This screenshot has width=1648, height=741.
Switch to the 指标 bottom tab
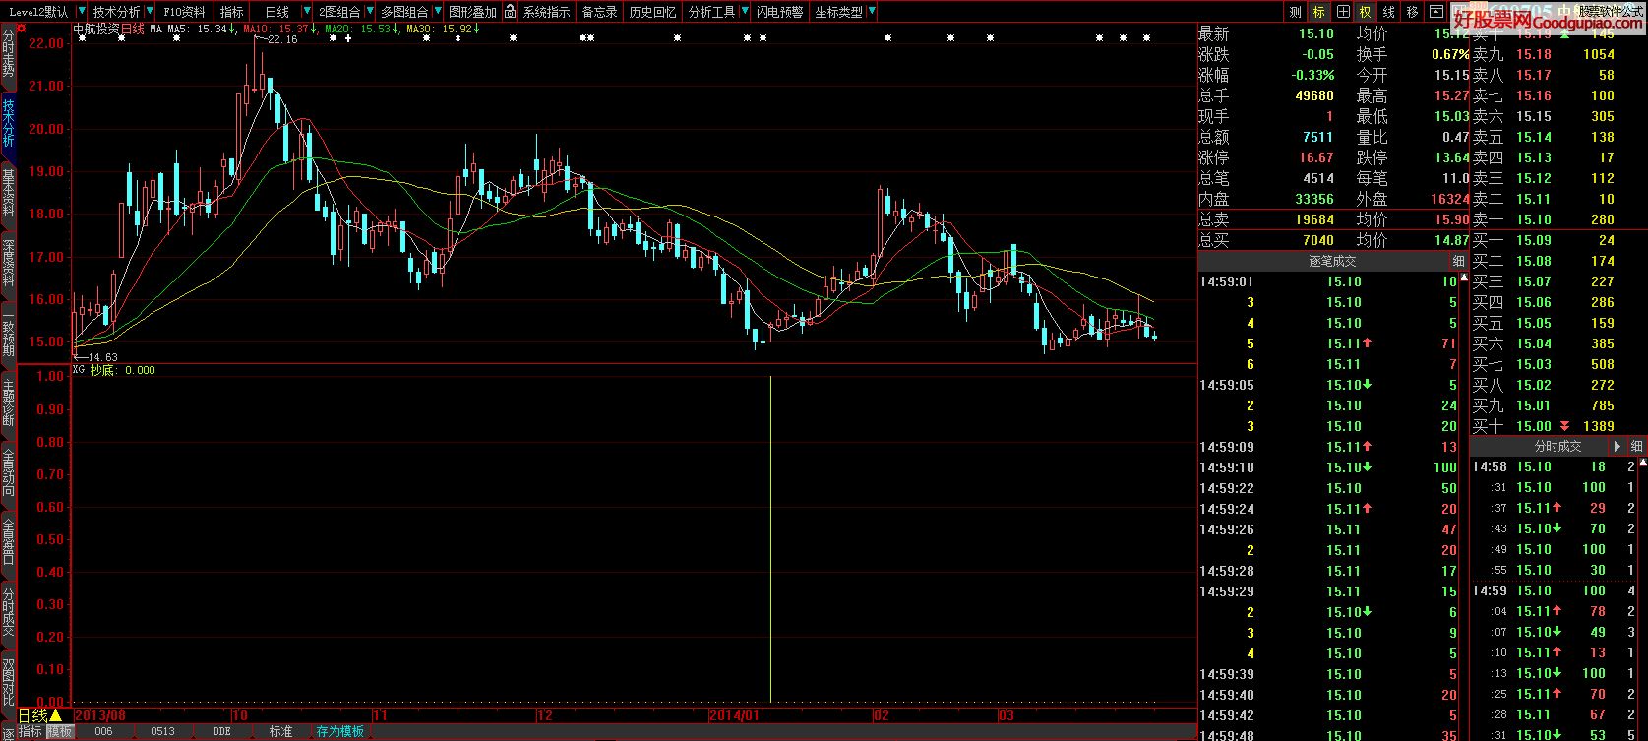(31, 732)
